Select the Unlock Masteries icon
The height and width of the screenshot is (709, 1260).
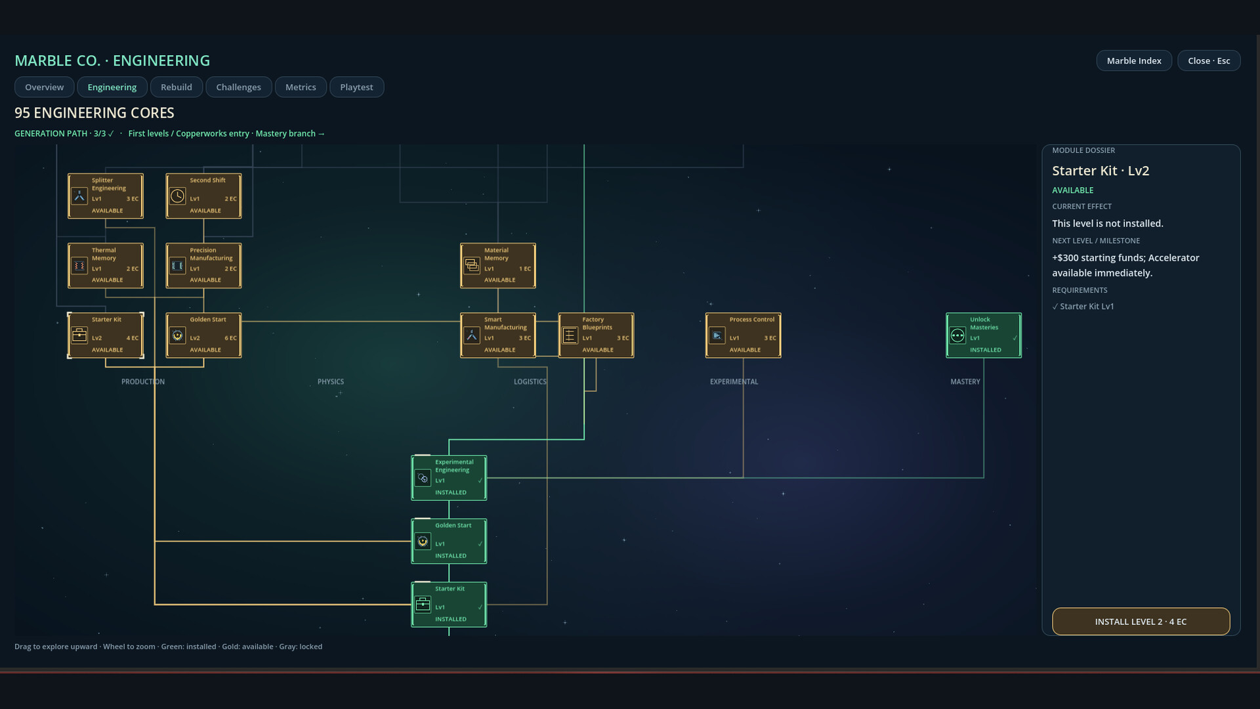pyautogui.click(x=957, y=335)
